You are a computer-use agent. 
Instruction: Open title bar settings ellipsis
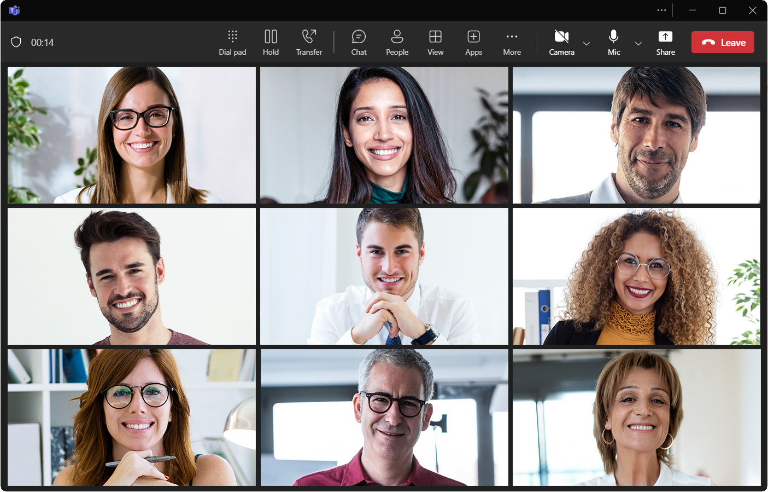click(x=661, y=10)
